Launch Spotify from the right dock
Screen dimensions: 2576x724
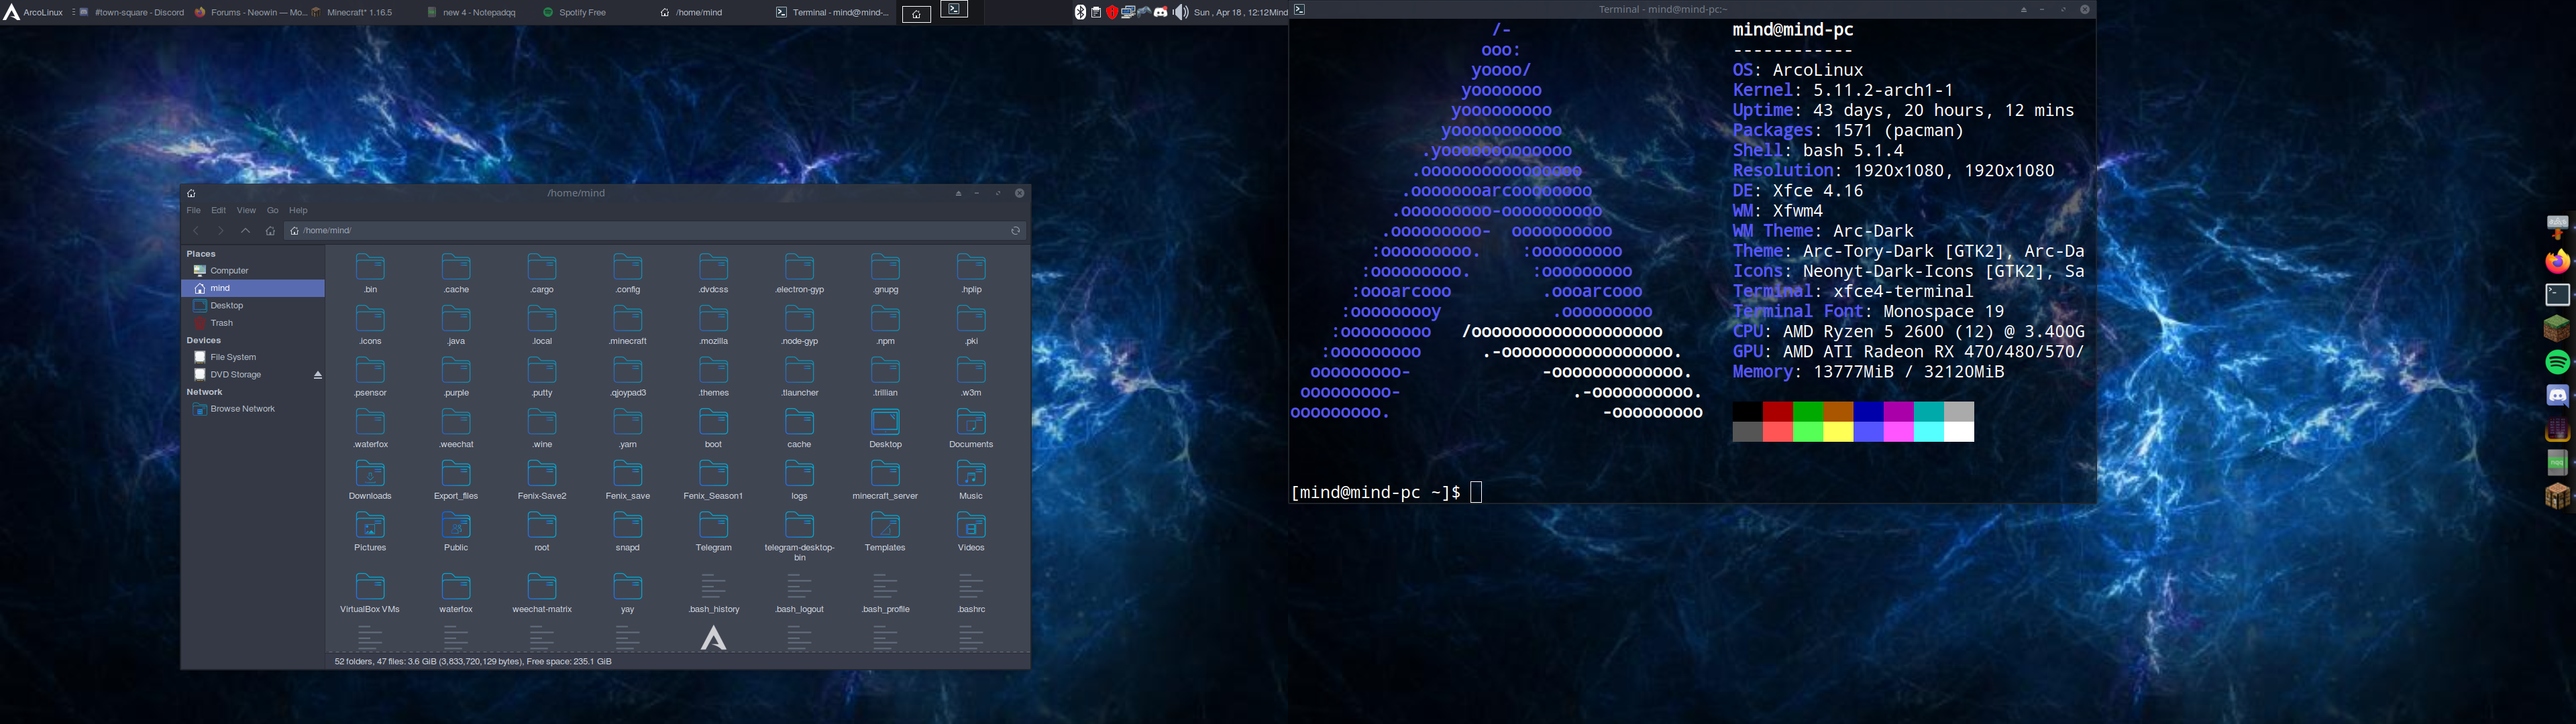[x=2557, y=362]
